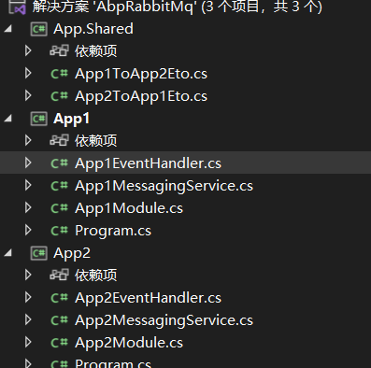
Task: Open App2Module.cs file
Action: (x=129, y=343)
